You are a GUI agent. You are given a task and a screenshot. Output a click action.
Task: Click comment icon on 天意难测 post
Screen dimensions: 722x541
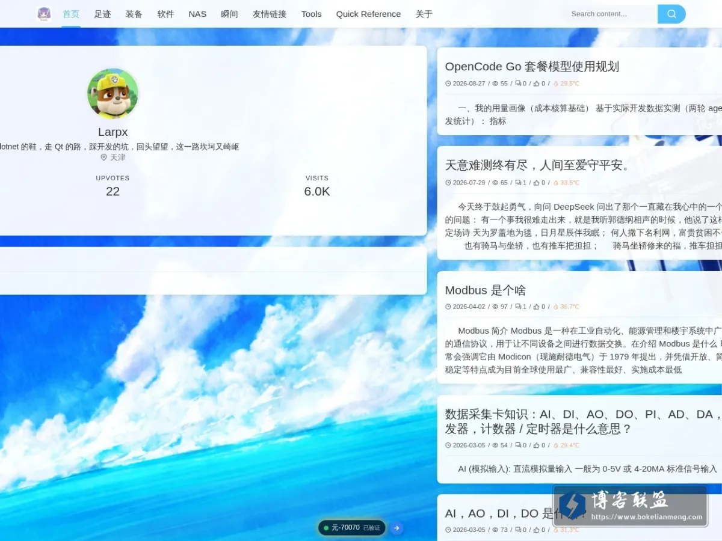tap(518, 183)
